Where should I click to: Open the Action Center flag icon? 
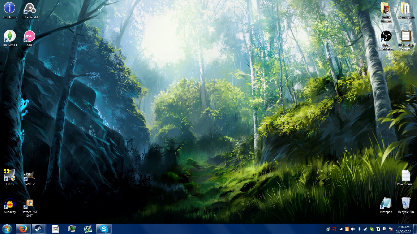391,229
